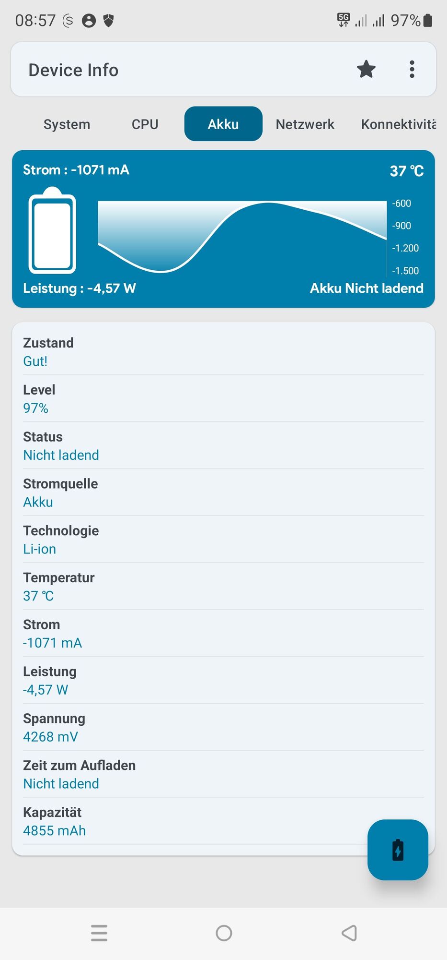This screenshot has height=960, width=447.
Task: Tap the current graph chart area
Action: [242, 236]
